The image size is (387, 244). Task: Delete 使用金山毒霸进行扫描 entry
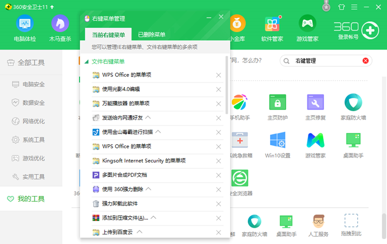coord(218,132)
